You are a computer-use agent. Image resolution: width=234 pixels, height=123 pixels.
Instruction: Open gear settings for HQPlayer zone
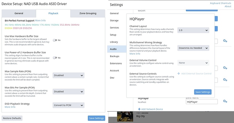tap(225, 101)
